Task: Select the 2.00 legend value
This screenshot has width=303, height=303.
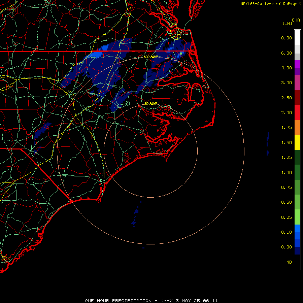Action: click(287, 113)
